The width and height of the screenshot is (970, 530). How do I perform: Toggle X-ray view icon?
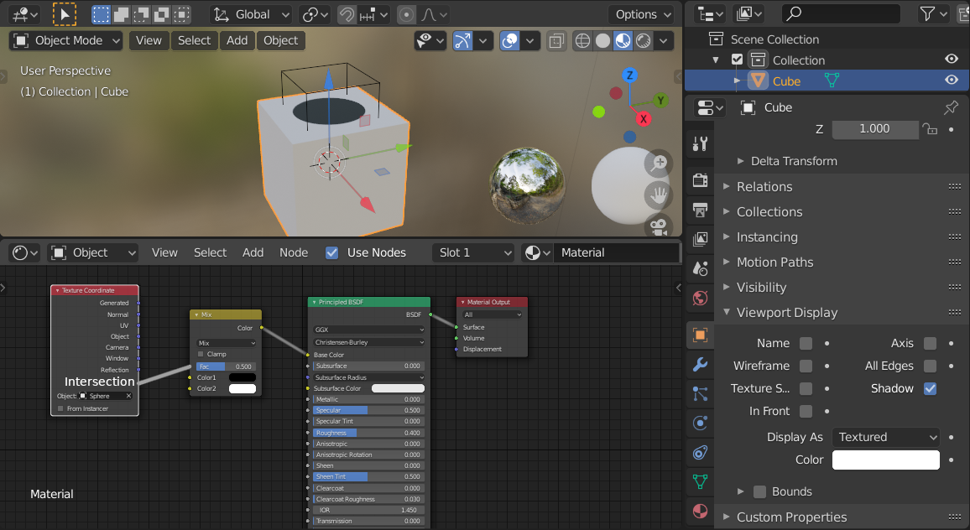coord(556,41)
